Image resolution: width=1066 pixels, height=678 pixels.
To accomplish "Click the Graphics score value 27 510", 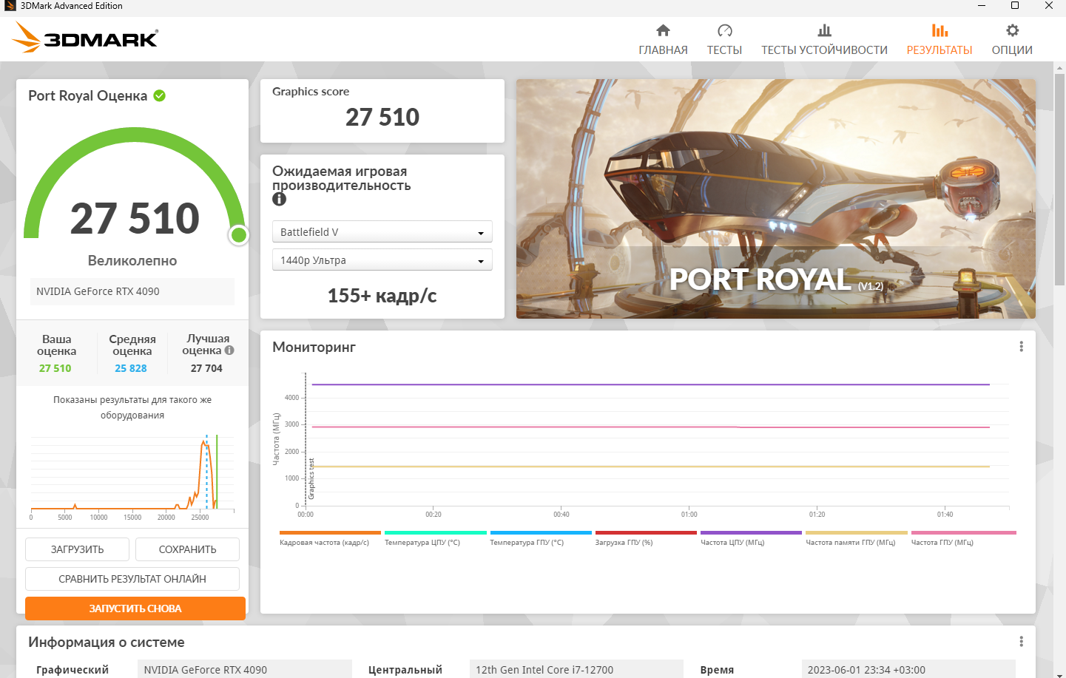I will (x=382, y=117).
